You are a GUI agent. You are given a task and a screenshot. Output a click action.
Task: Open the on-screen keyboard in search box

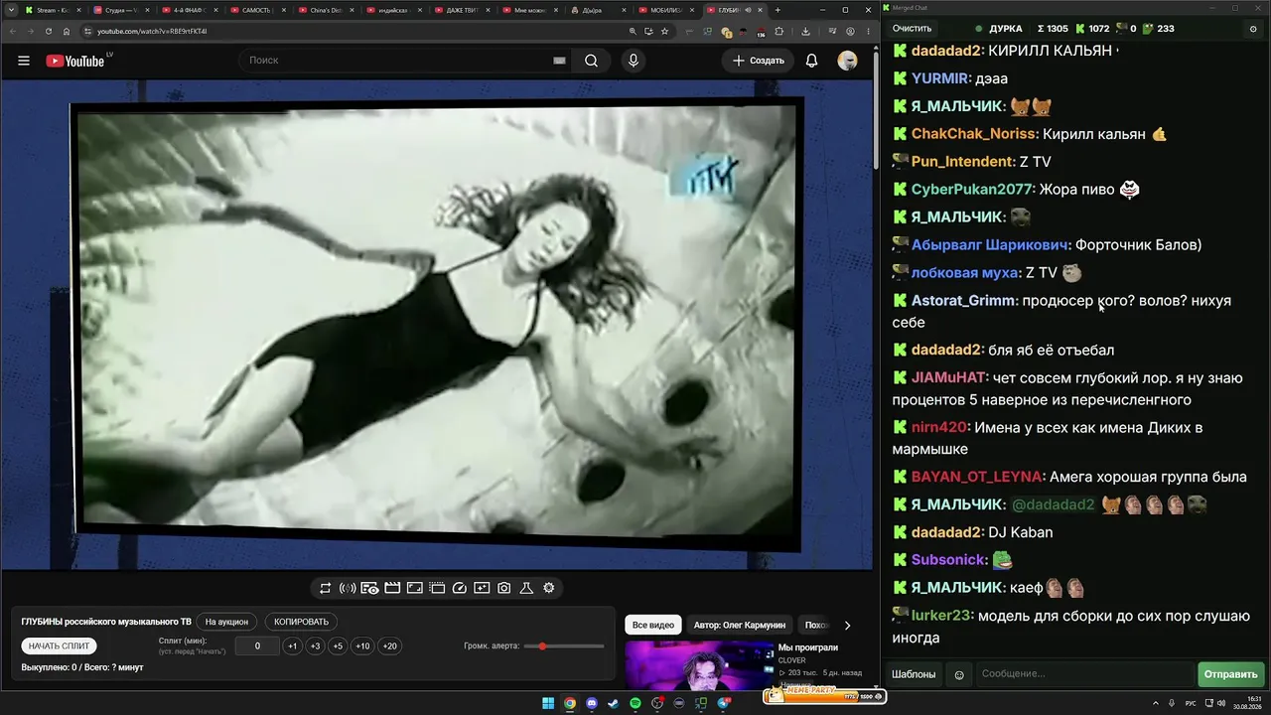click(x=559, y=61)
